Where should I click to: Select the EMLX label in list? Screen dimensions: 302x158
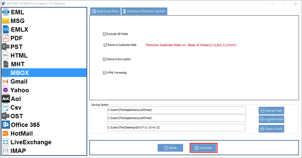click(x=20, y=30)
